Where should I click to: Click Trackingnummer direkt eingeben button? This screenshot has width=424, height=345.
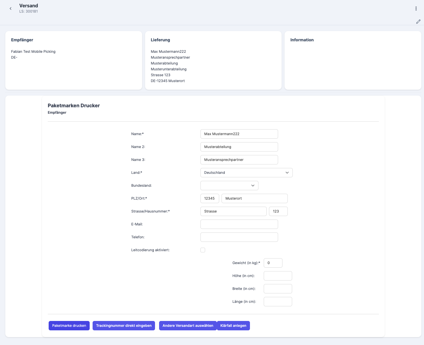124,326
